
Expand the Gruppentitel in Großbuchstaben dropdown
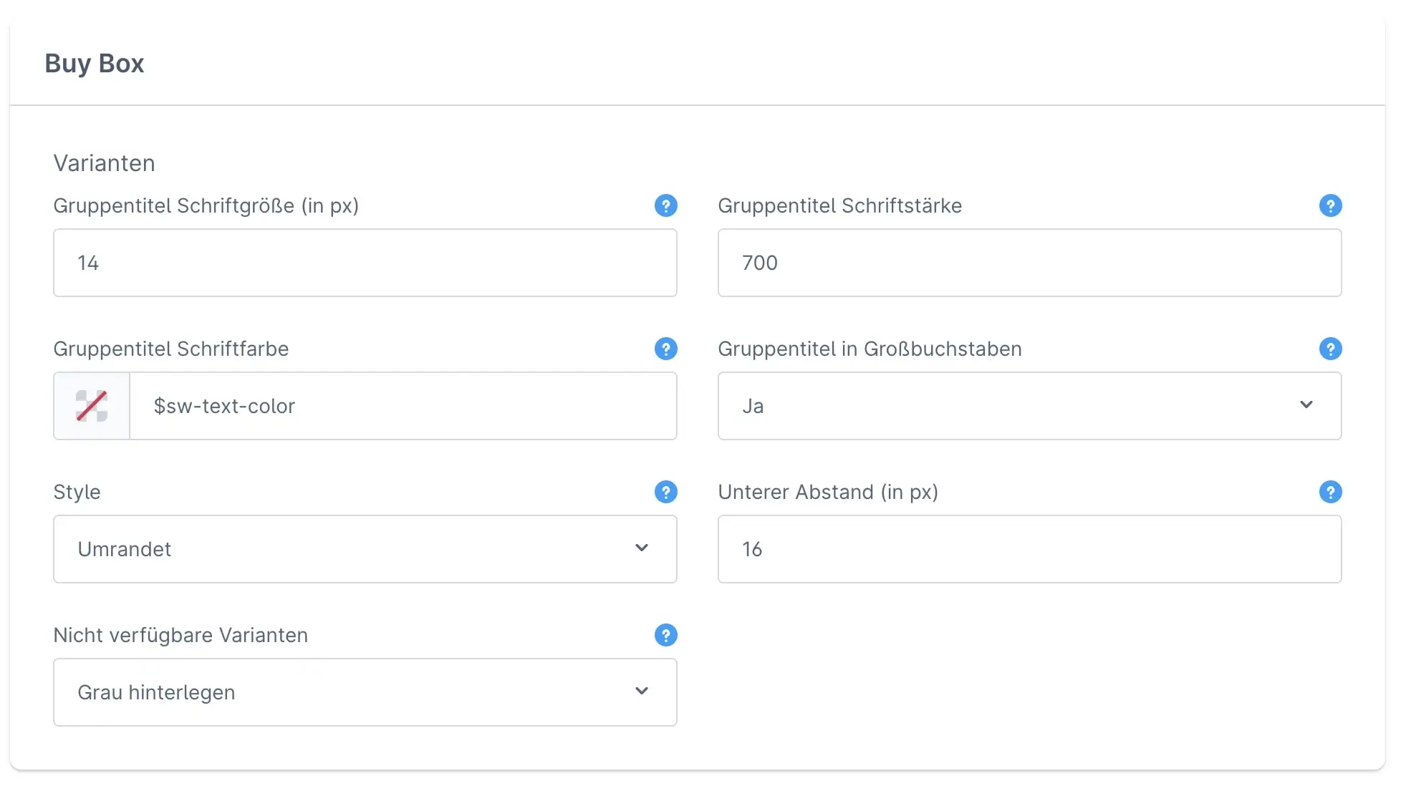(1029, 406)
